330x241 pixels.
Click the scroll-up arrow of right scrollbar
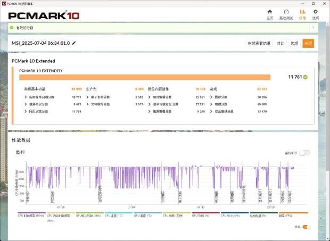328,23
